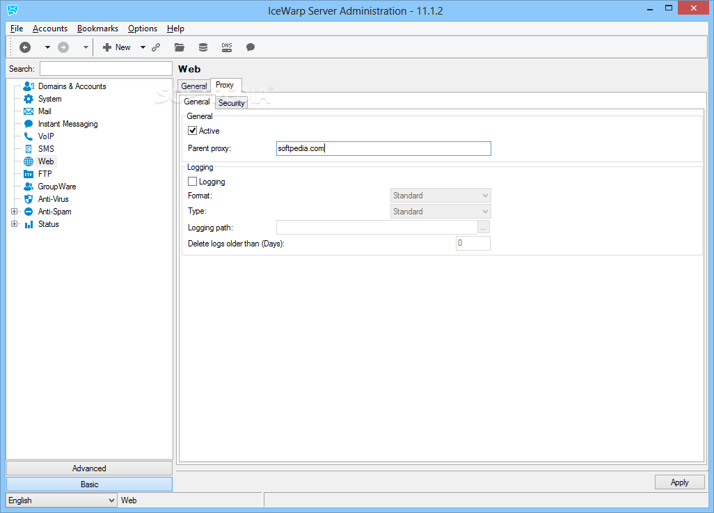714x513 pixels.
Task: Click the IceWarp app icon in title bar
Action: coord(13,10)
